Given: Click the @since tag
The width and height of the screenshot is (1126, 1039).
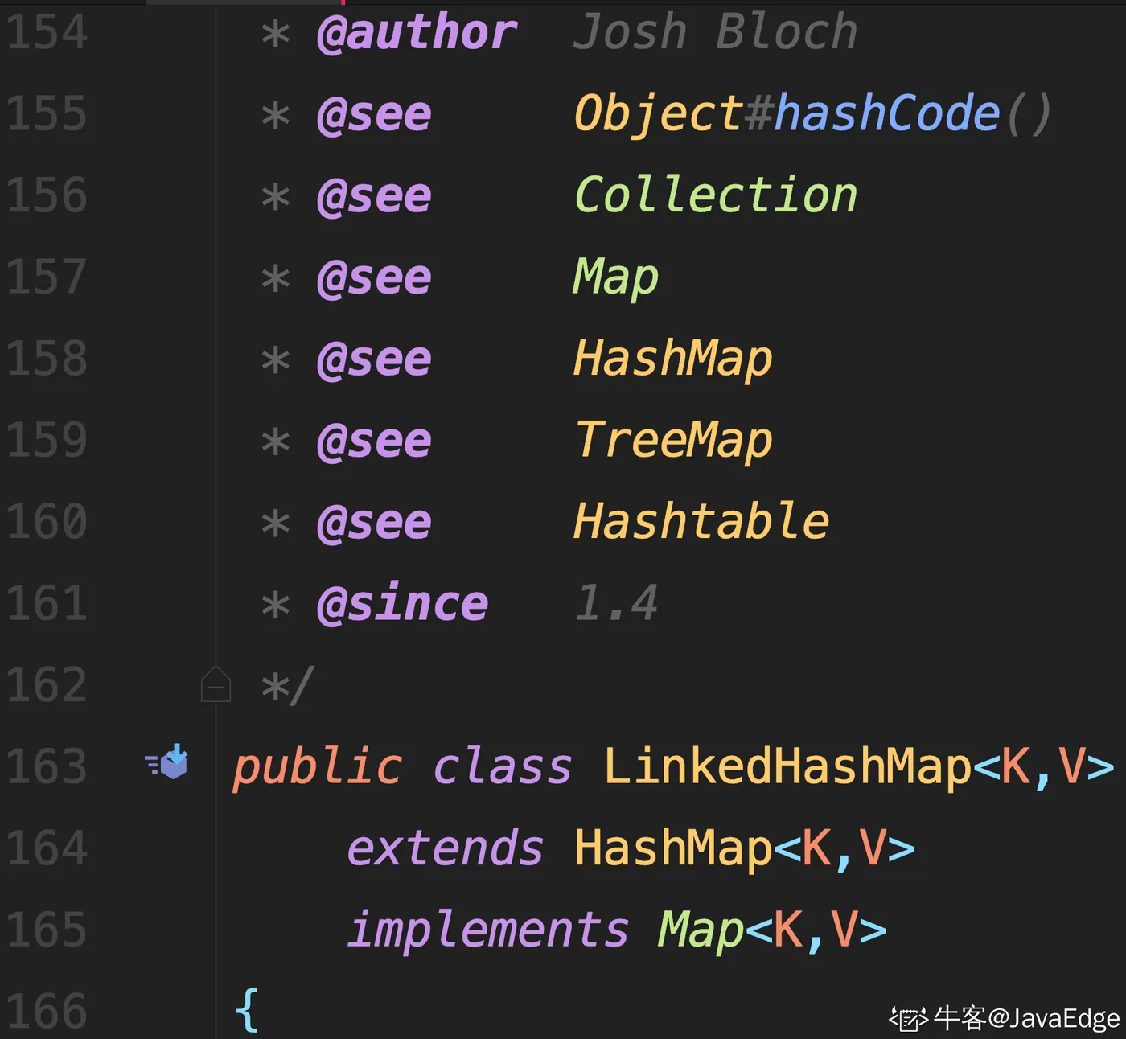Looking at the screenshot, I should coord(402,604).
